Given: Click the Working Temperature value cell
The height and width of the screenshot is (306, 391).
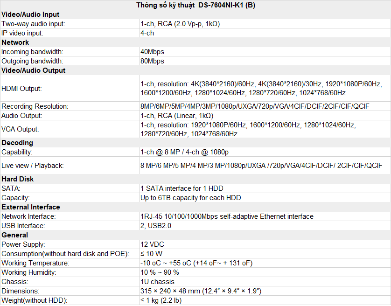Looking at the screenshot, I should [x=196, y=263].
